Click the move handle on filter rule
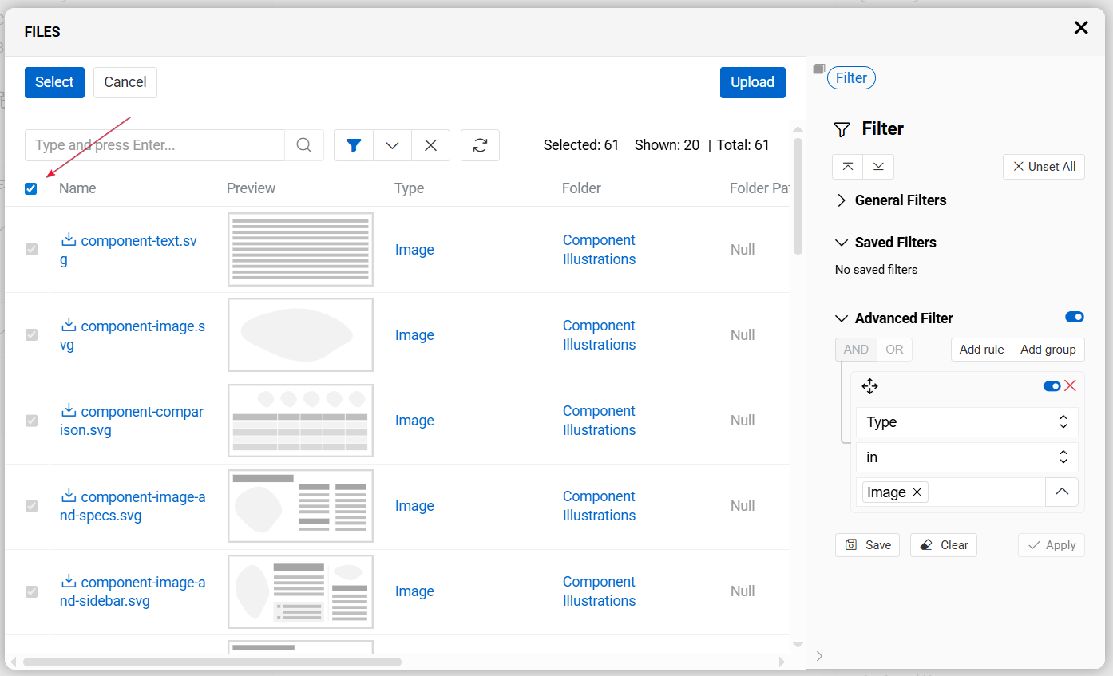Viewport: 1113px width, 676px height. [x=870, y=387]
